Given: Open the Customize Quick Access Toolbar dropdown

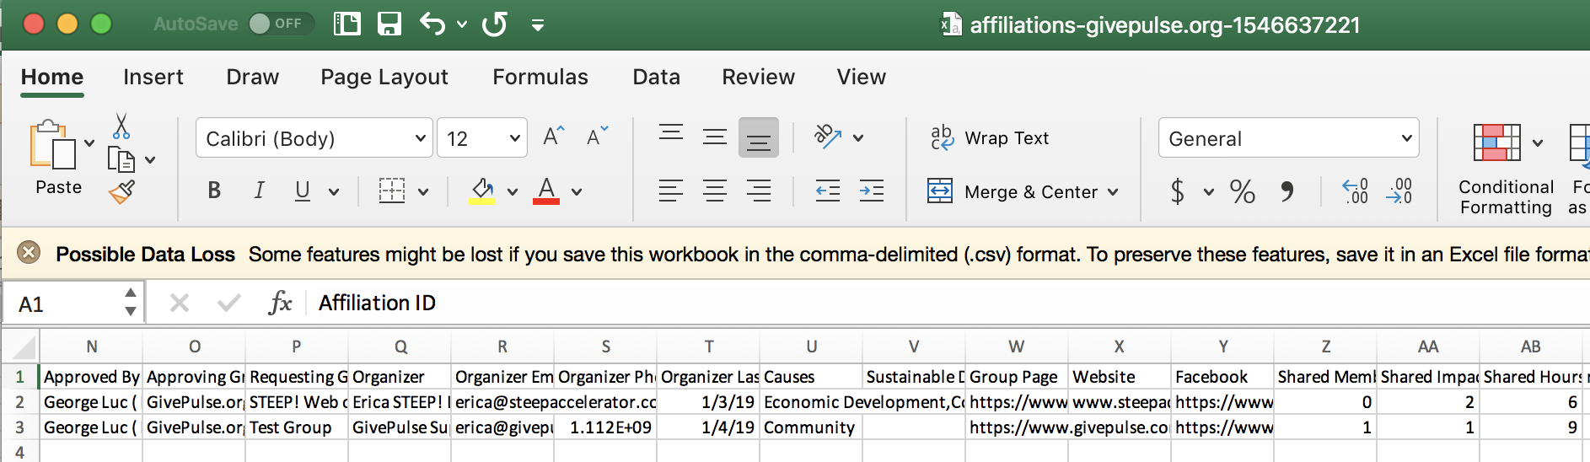Looking at the screenshot, I should (x=538, y=25).
